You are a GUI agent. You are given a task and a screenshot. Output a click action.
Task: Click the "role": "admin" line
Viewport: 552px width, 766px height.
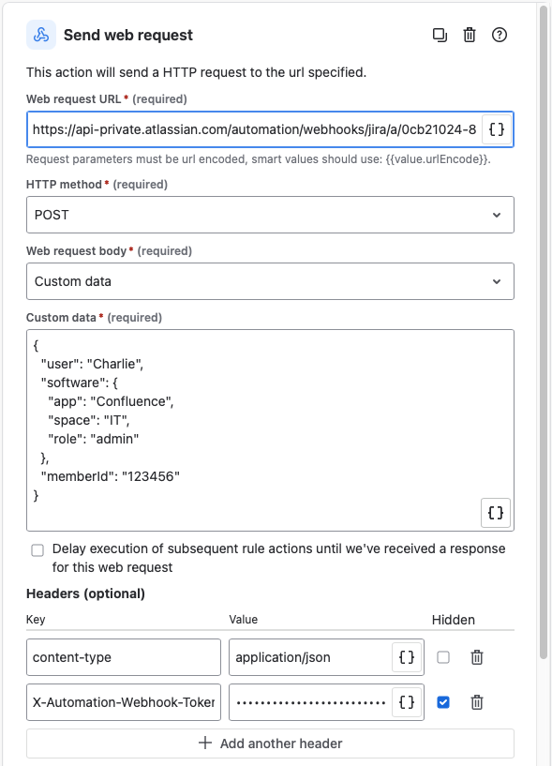(x=94, y=439)
